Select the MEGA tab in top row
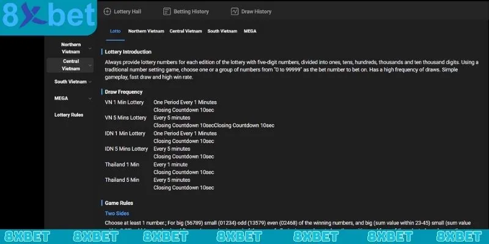Viewport: 489px width, 244px height. point(250,30)
